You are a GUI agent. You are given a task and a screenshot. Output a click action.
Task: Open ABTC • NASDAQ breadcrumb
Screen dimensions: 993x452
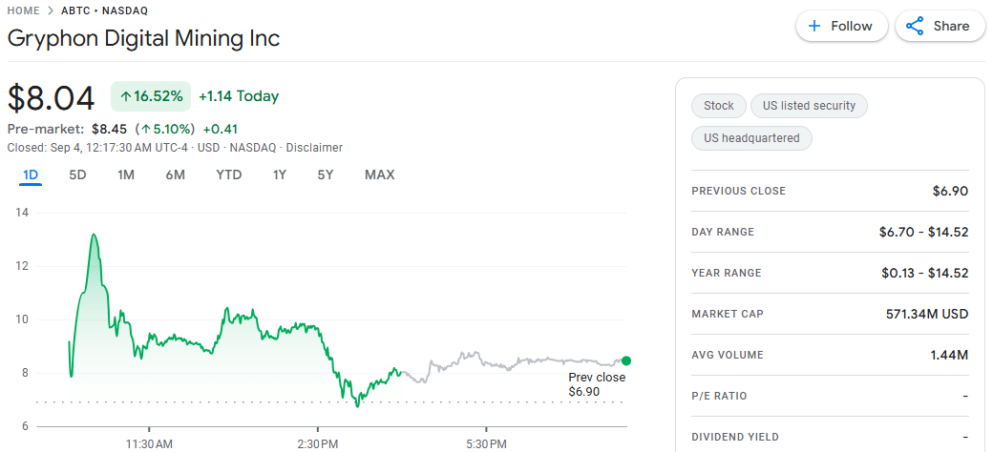pos(104,10)
